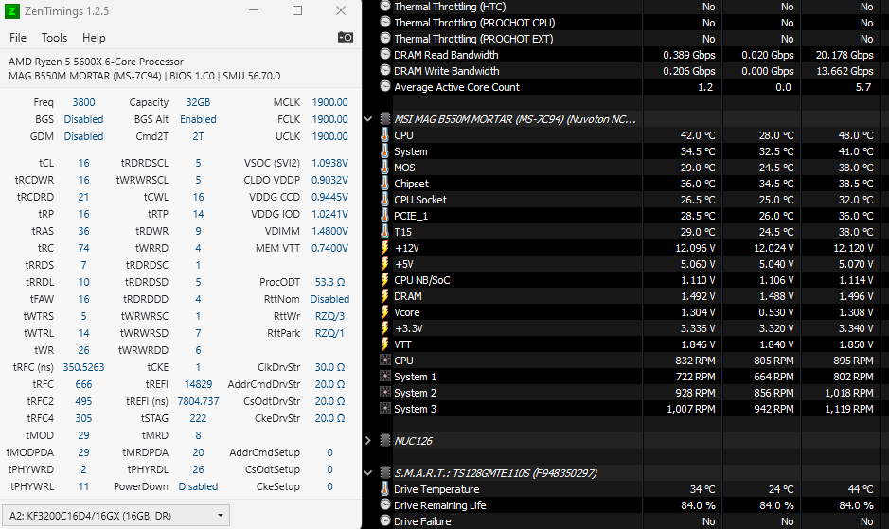Open the Tools menu in ZenTimings
889x529 pixels.
pyautogui.click(x=54, y=38)
